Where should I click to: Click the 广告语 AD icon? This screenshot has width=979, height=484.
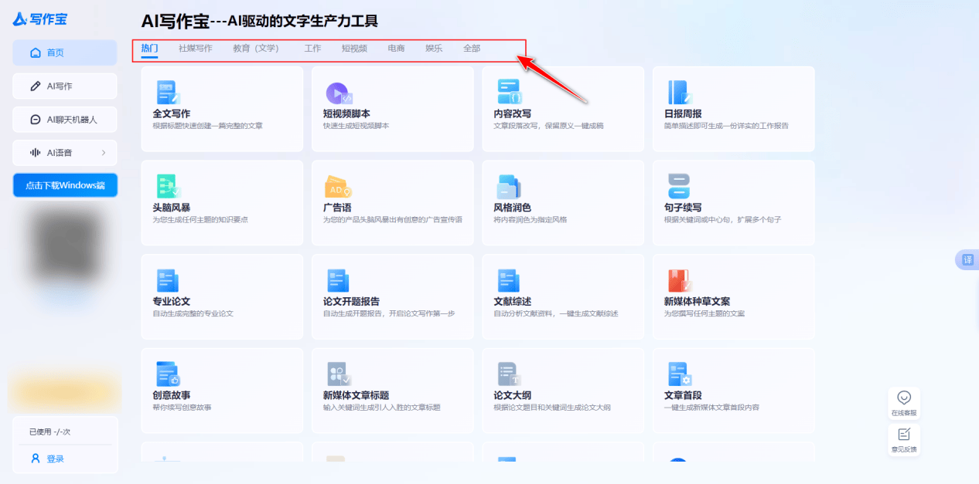(339, 188)
